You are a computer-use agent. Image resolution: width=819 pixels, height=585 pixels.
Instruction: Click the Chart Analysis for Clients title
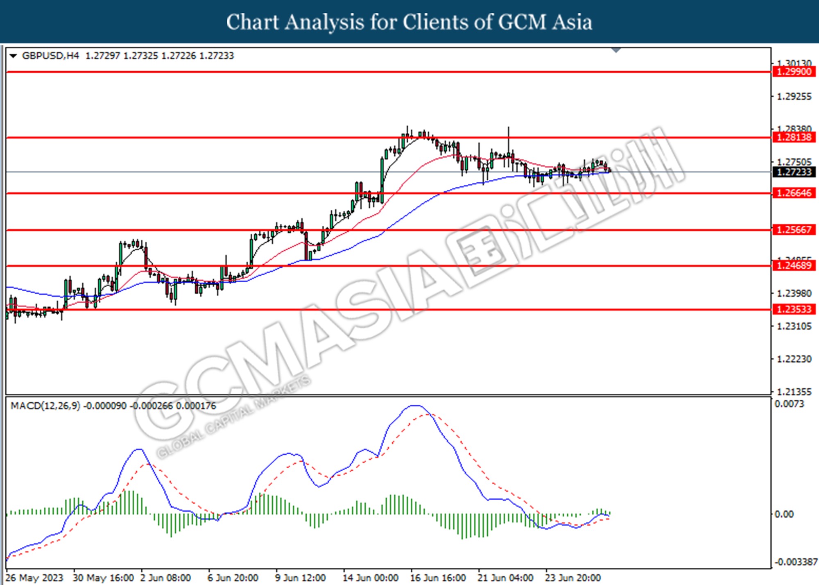point(409,22)
